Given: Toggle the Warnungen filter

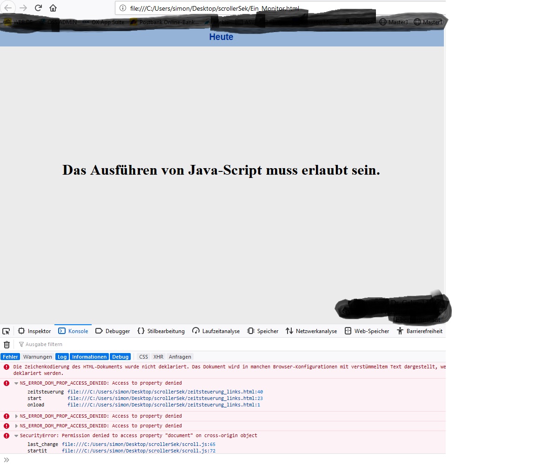Looking at the screenshot, I should point(38,357).
